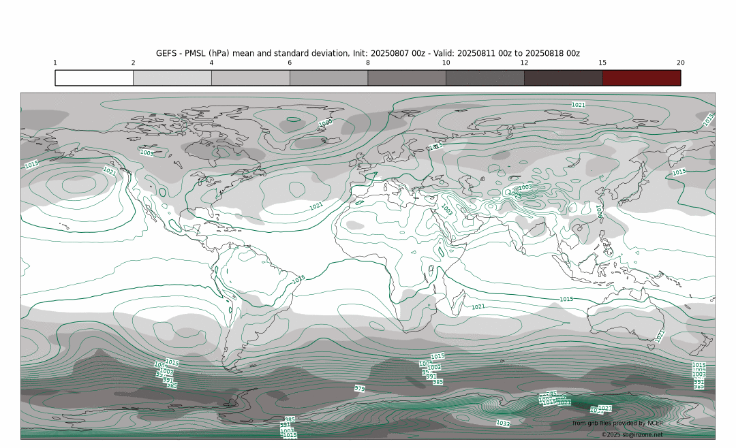Click the 1021 label over North Atlantic
The width and height of the screenshot is (736, 448).
click(316, 206)
